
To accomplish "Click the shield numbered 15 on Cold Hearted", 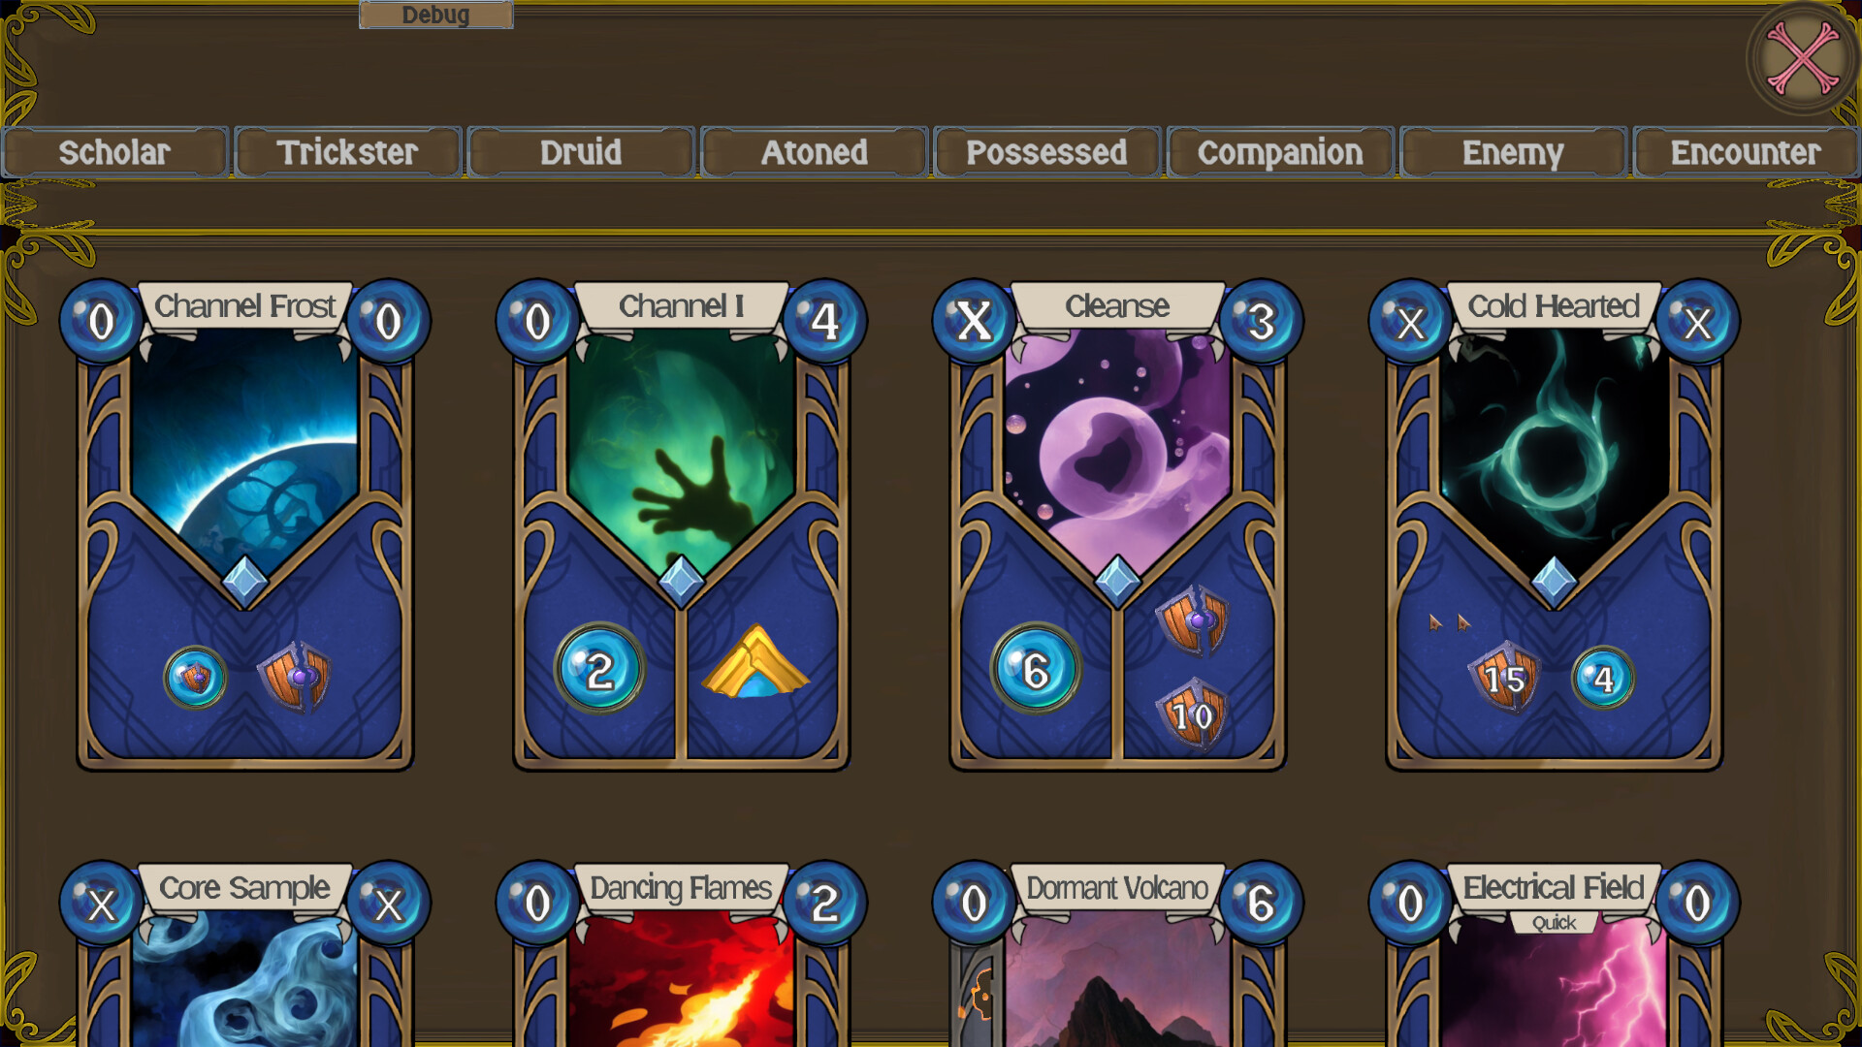I will (1504, 678).
